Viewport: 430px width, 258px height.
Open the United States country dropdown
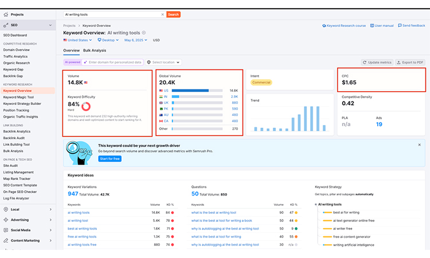tap(77, 40)
